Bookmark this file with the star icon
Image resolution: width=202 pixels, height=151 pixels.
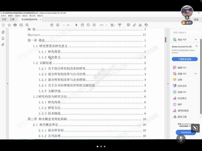tap(9, 25)
